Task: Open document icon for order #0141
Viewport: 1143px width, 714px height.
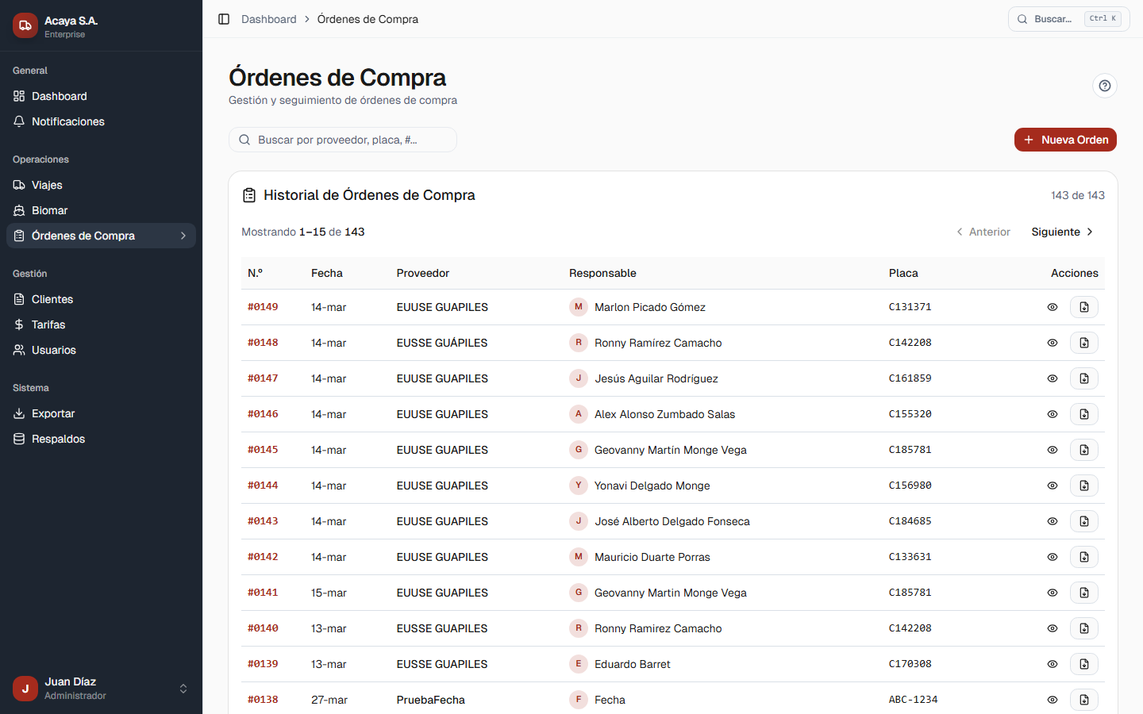Action: (1083, 593)
